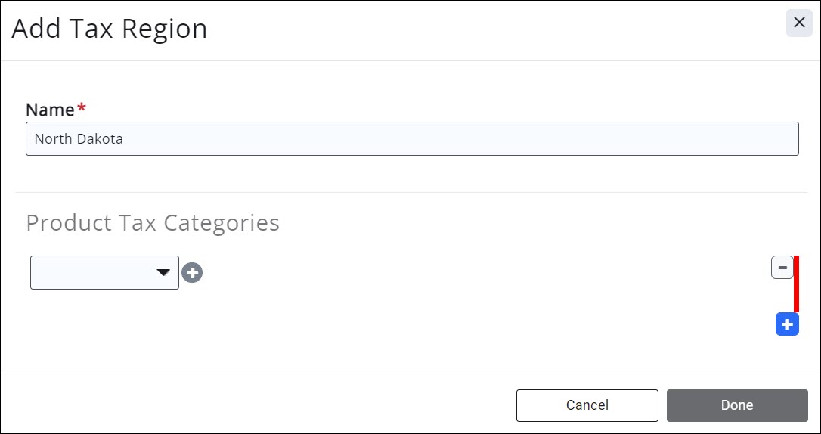Click the word North in the Name field

pyautogui.click(x=53, y=139)
